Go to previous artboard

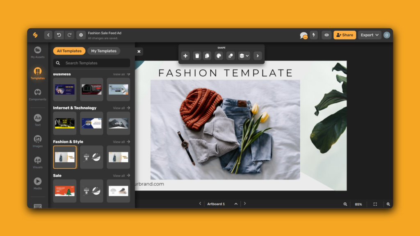(200, 204)
